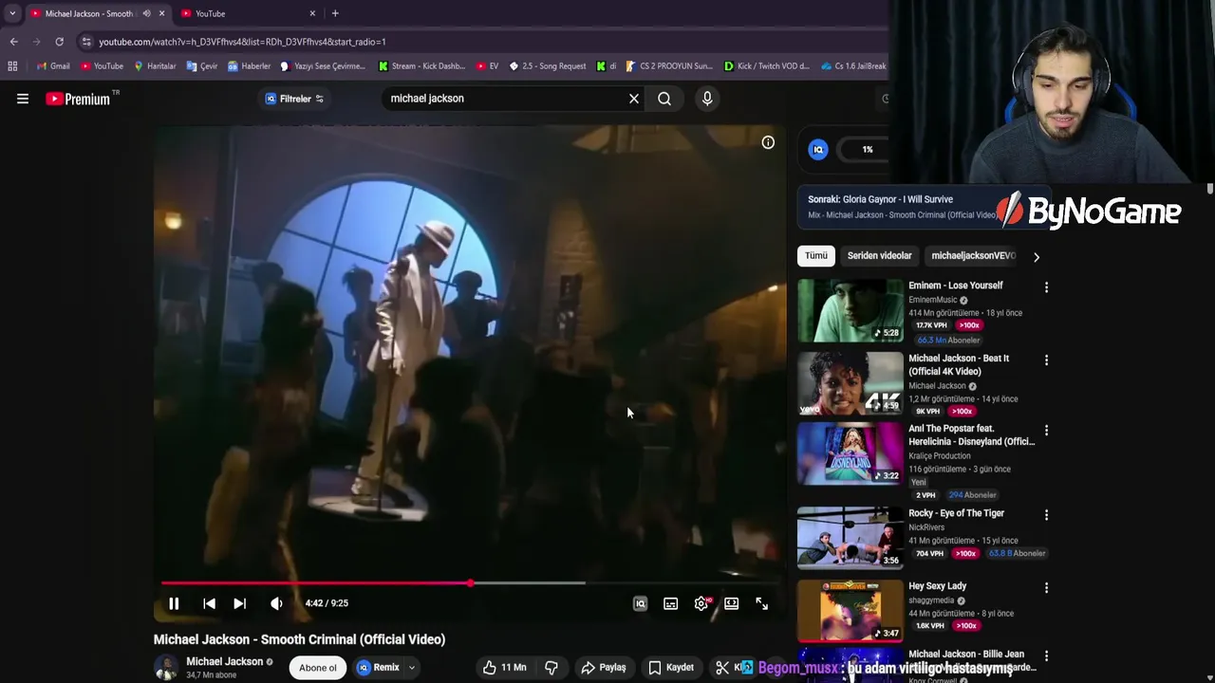Mute the Michael Jackson browser tab
This screenshot has height=683, width=1215.
tap(146, 13)
